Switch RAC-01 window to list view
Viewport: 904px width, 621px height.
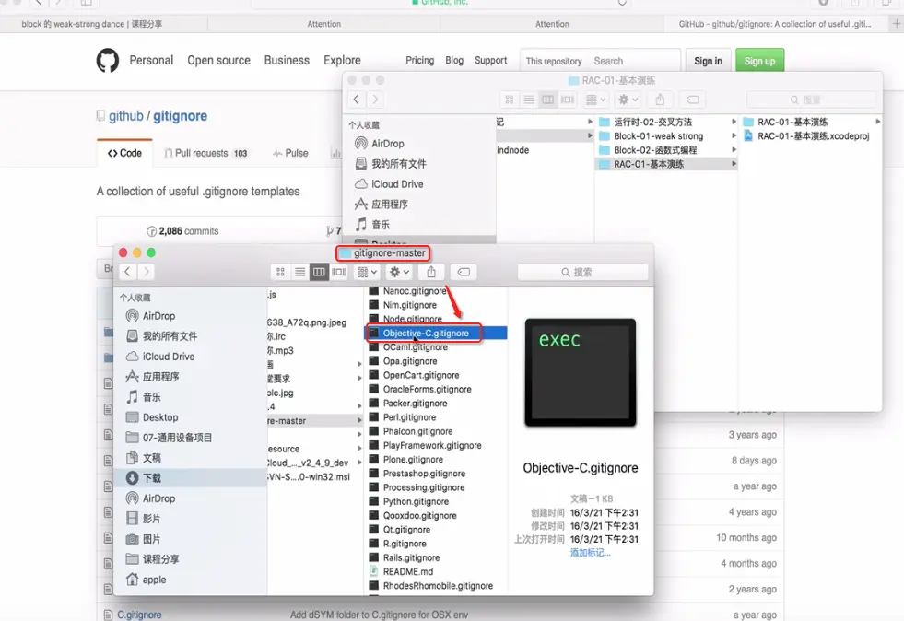pyautogui.click(x=529, y=100)
